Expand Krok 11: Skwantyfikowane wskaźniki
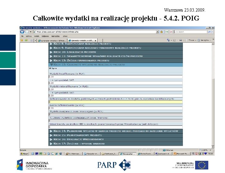The width and height of the screenshot is (225, 173). click(x=116, y=56)
